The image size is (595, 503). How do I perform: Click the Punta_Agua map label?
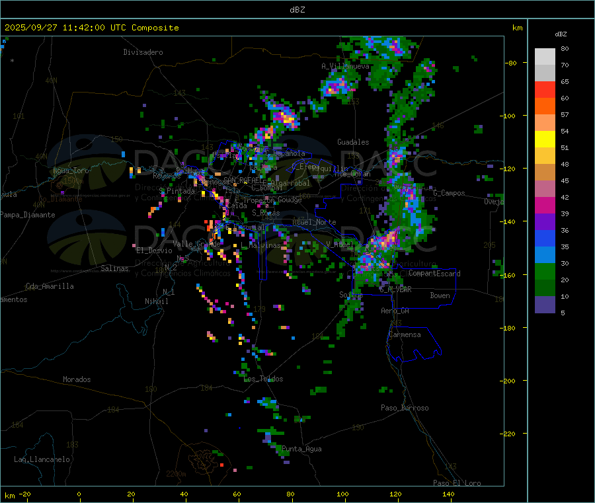301,449
